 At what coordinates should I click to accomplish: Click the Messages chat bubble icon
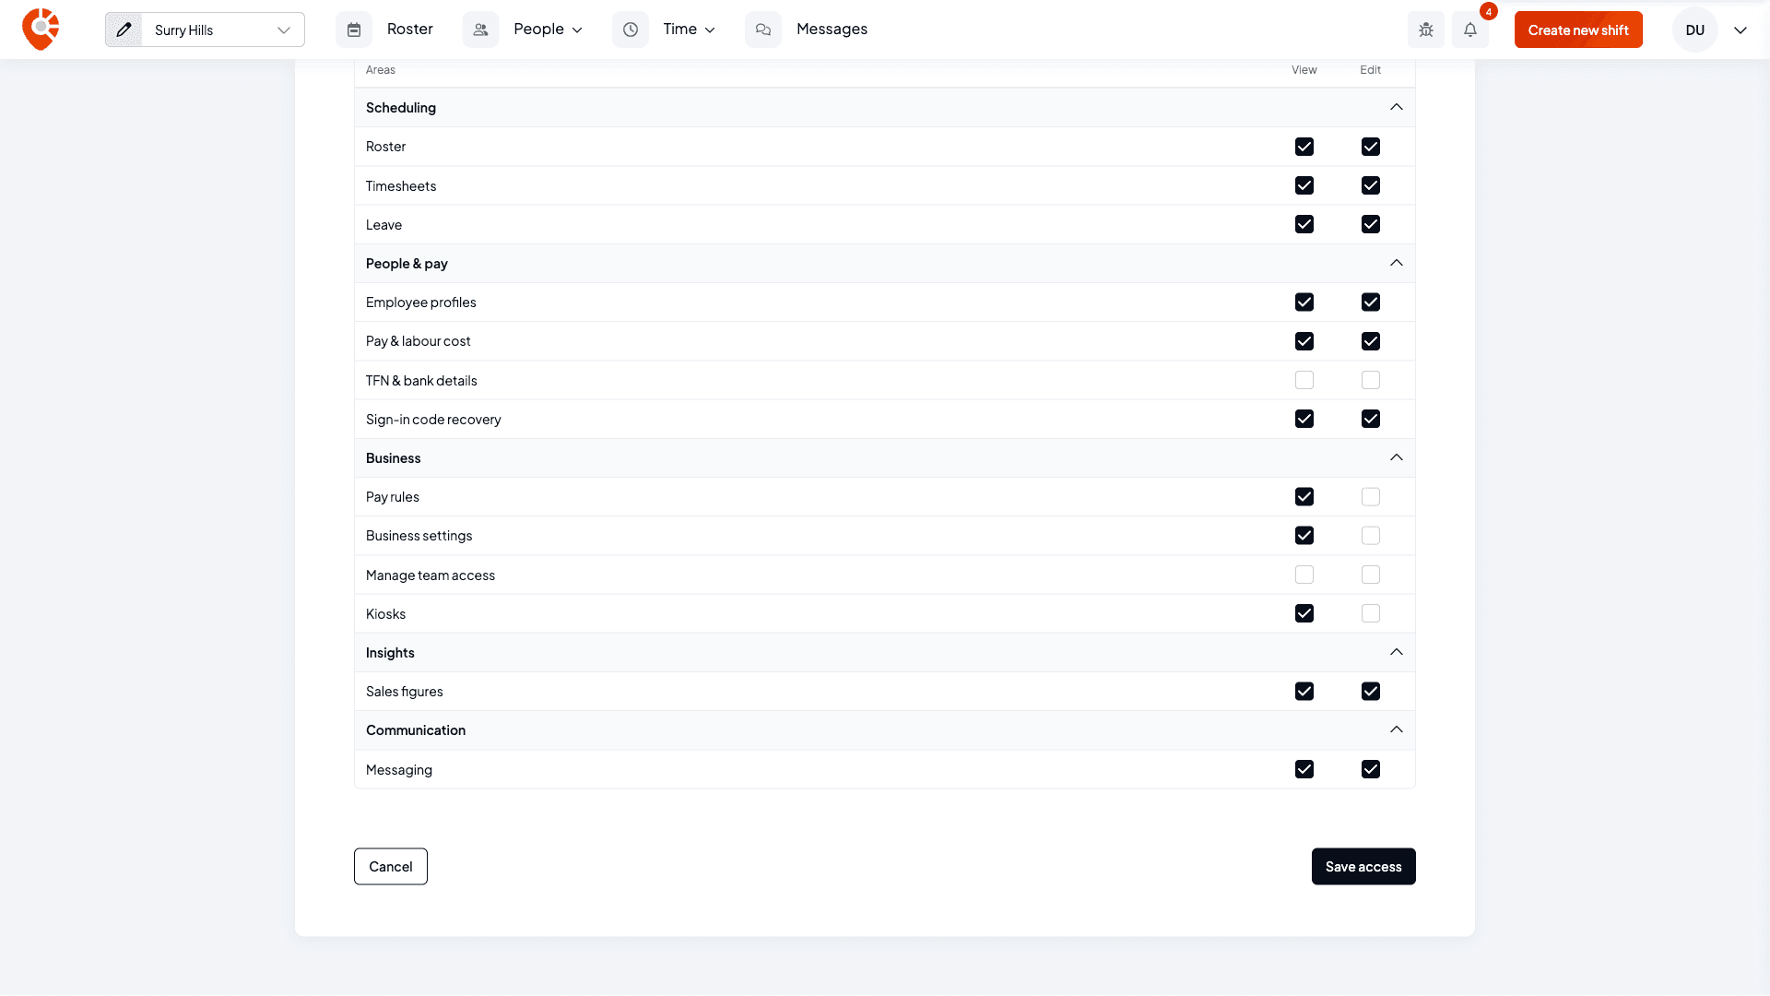click(x=763, y=30)
